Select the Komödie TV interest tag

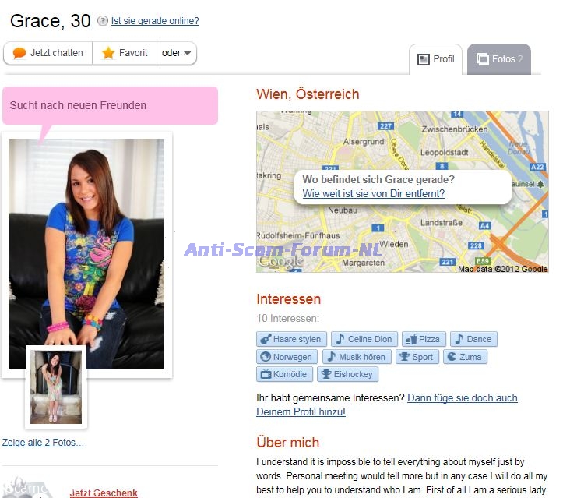[284, 374]
